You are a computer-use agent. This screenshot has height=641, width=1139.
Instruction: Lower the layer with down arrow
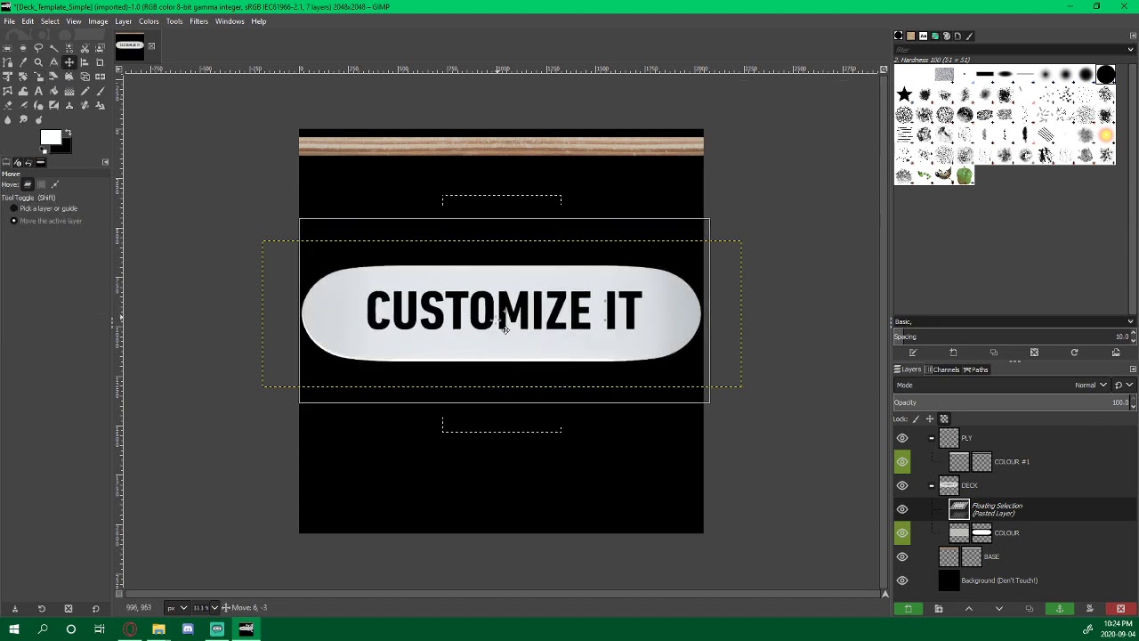(998, 609)
